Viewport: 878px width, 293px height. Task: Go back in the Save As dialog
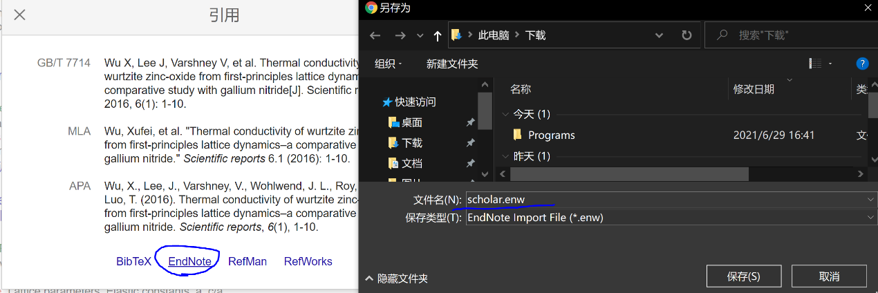(x=375, y=35)
